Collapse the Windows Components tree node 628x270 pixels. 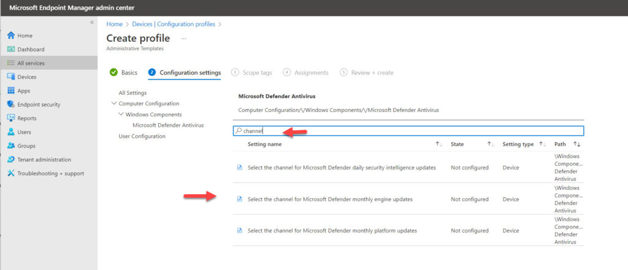click(x=121, y=114)
